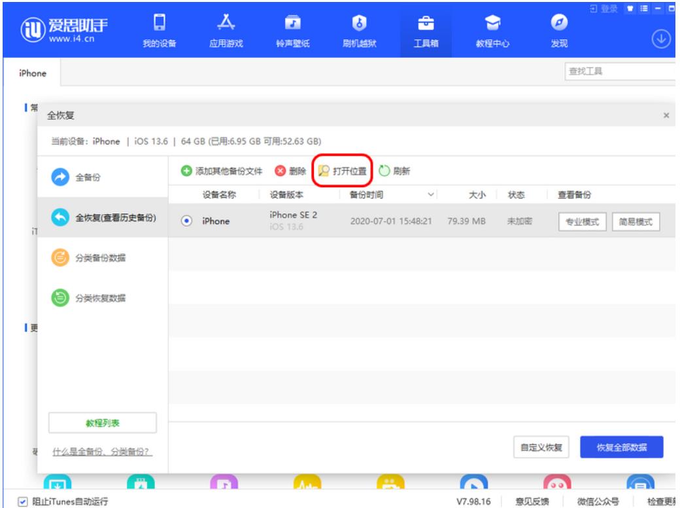This screenshot has height=508, width=680.
Task: Refresh the backup list with 刷新
Action: (394, 172)
